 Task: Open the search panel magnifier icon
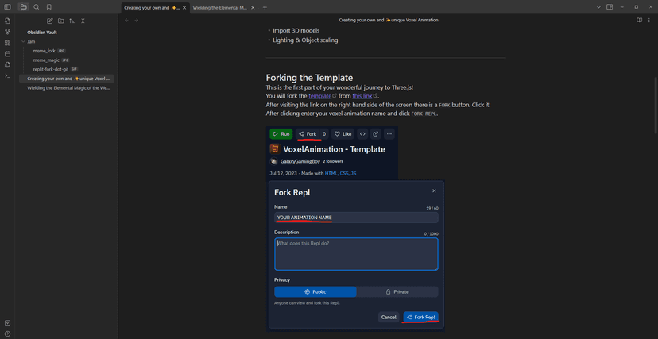pyautogui.click(x=37, y=7)
